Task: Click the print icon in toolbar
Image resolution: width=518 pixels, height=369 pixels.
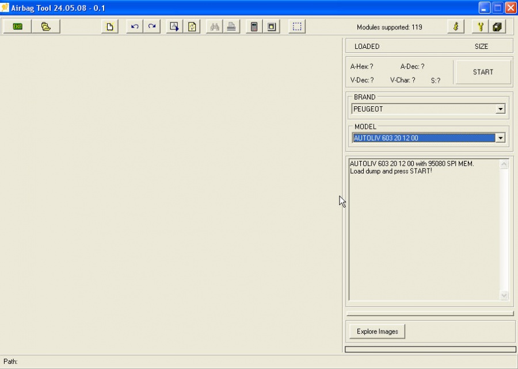Action: click(x=231, y=26)
